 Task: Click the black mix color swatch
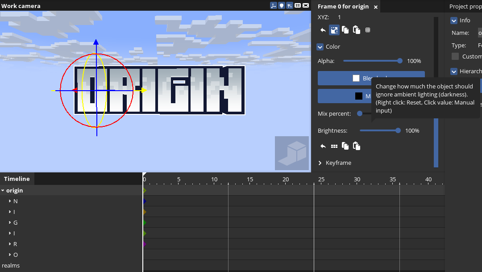pyautogui.click(x=358, y=96)
